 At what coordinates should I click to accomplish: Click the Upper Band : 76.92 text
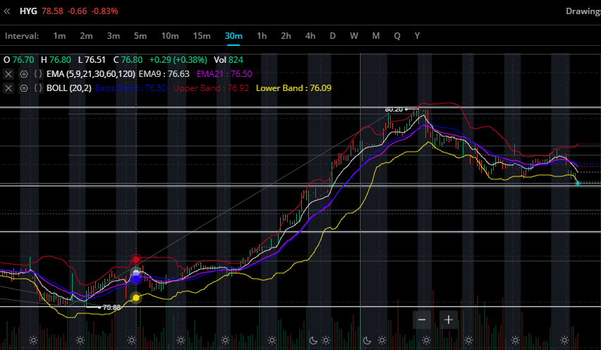click(211, 88)
